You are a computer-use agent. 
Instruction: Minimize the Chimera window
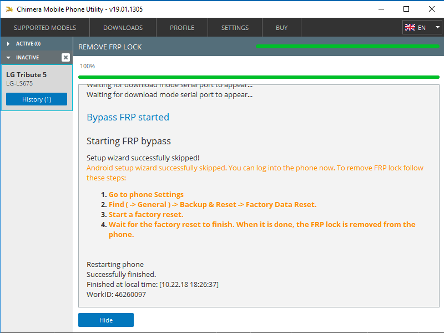tap(381, 9)
